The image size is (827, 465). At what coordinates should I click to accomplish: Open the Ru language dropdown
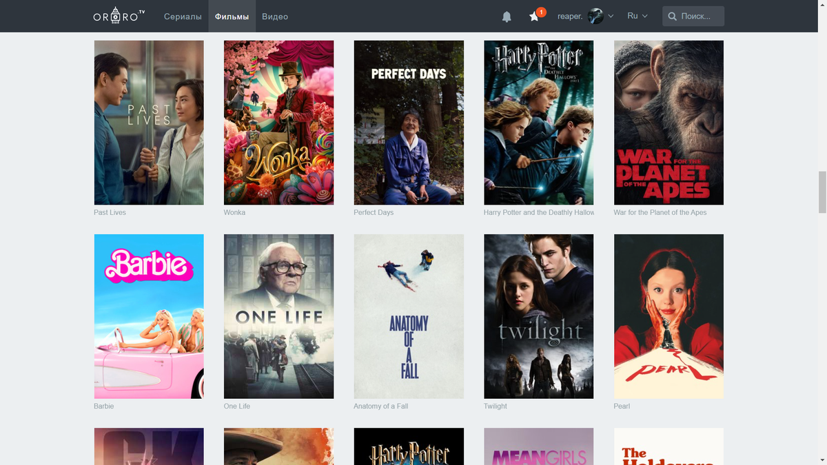pos(637,16)
